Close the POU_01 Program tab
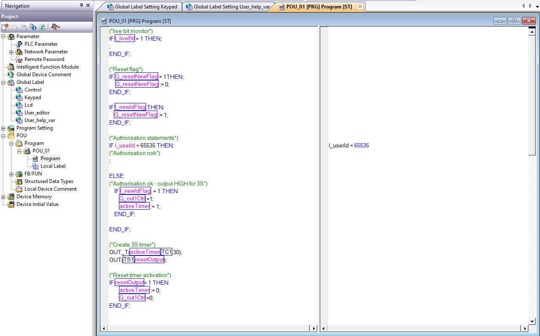This screenshot has width=540, height=336. pyautogui.click(x=360, y=7)
